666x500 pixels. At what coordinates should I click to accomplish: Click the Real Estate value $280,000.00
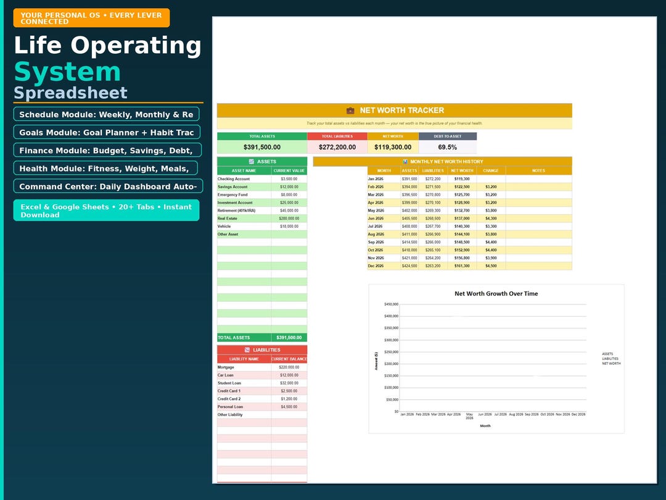(289, 219)
